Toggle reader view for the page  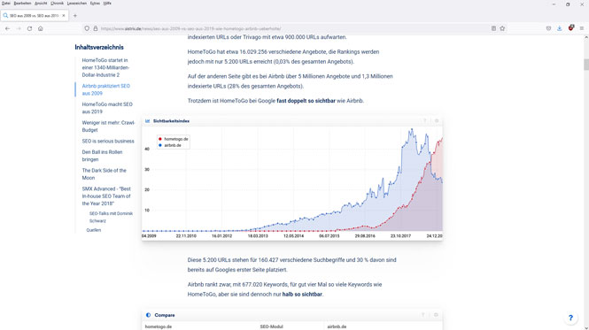[x=493, y=28]
